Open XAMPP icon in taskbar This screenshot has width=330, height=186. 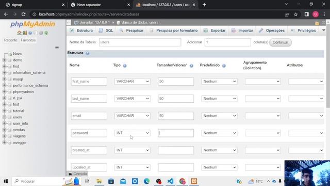coord(194,181)
